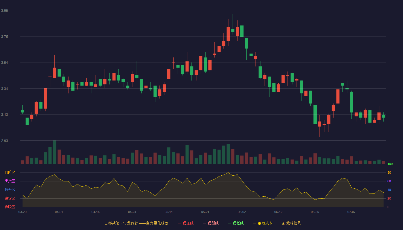Click the blue 40 indicator scale value
This screenshot has width=403, height=230.
pos(389,190)
